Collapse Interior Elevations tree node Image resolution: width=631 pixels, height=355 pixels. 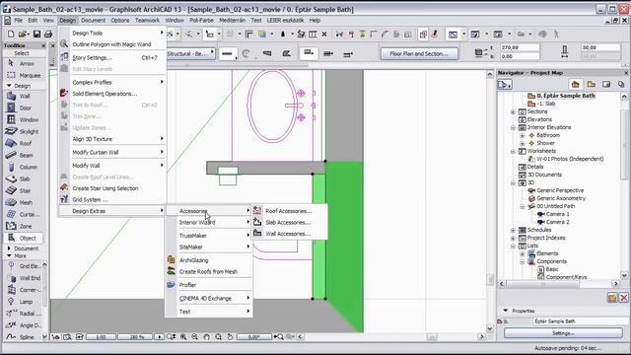(513, 127)
